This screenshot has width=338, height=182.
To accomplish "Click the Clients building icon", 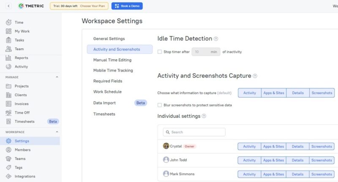I will tap(8, 95).
